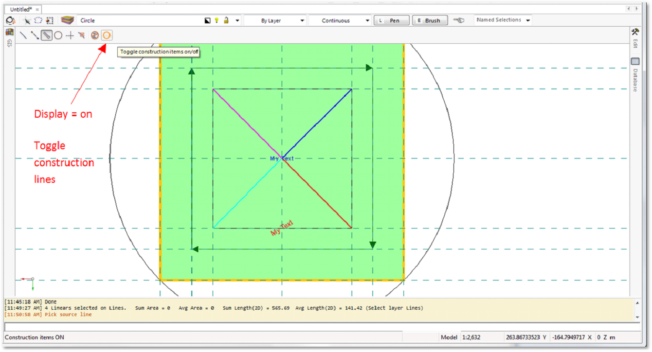Click the delete construction item icon
The height and width of the screenshot is (352, 652).
point(81,35)
